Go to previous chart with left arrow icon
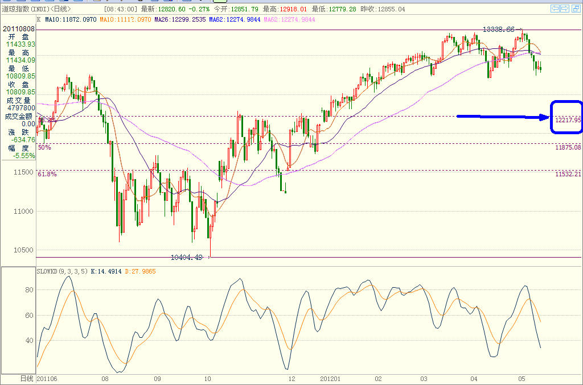Viewport: 583px width, 385px height. click(555, 9)
